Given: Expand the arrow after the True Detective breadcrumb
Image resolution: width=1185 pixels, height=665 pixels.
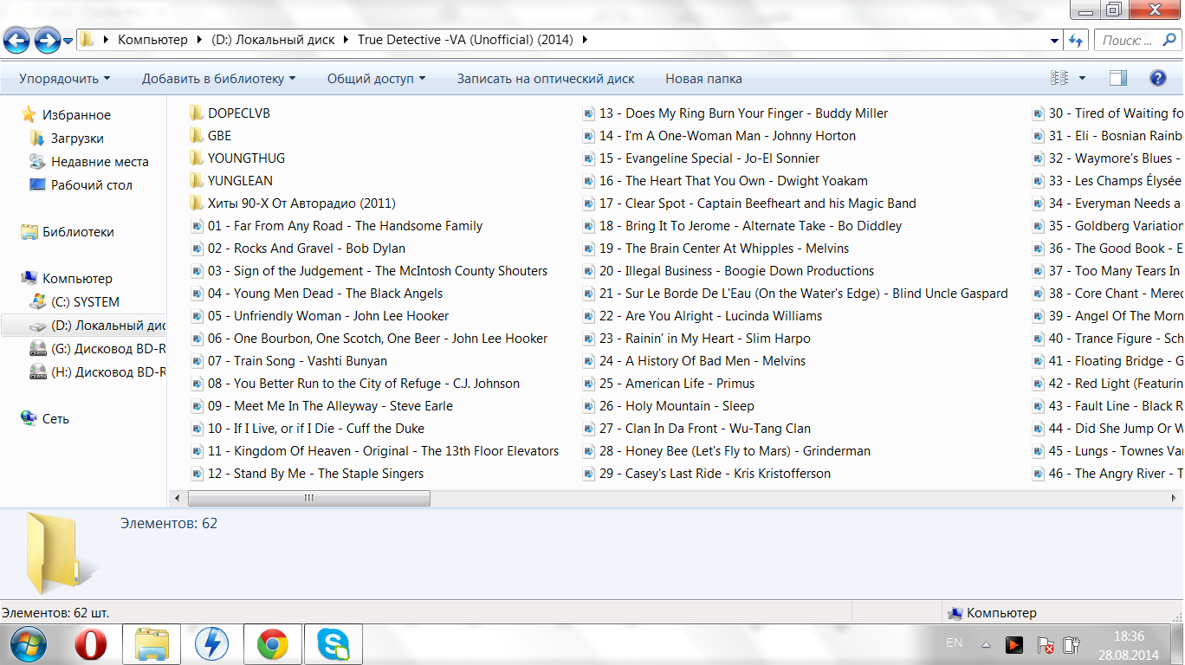Looking at the screenshot, I should click(585, 40).
